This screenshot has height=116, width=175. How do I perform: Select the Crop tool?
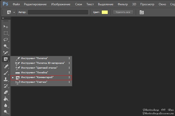(5, 53)
